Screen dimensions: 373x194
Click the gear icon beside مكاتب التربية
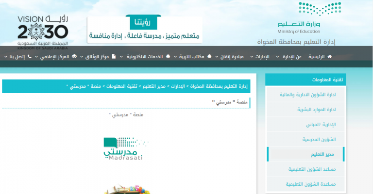pos(209,57)
